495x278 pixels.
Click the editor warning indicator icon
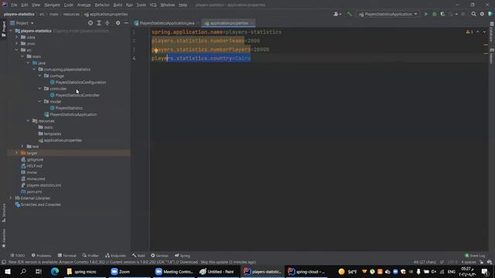469,32
